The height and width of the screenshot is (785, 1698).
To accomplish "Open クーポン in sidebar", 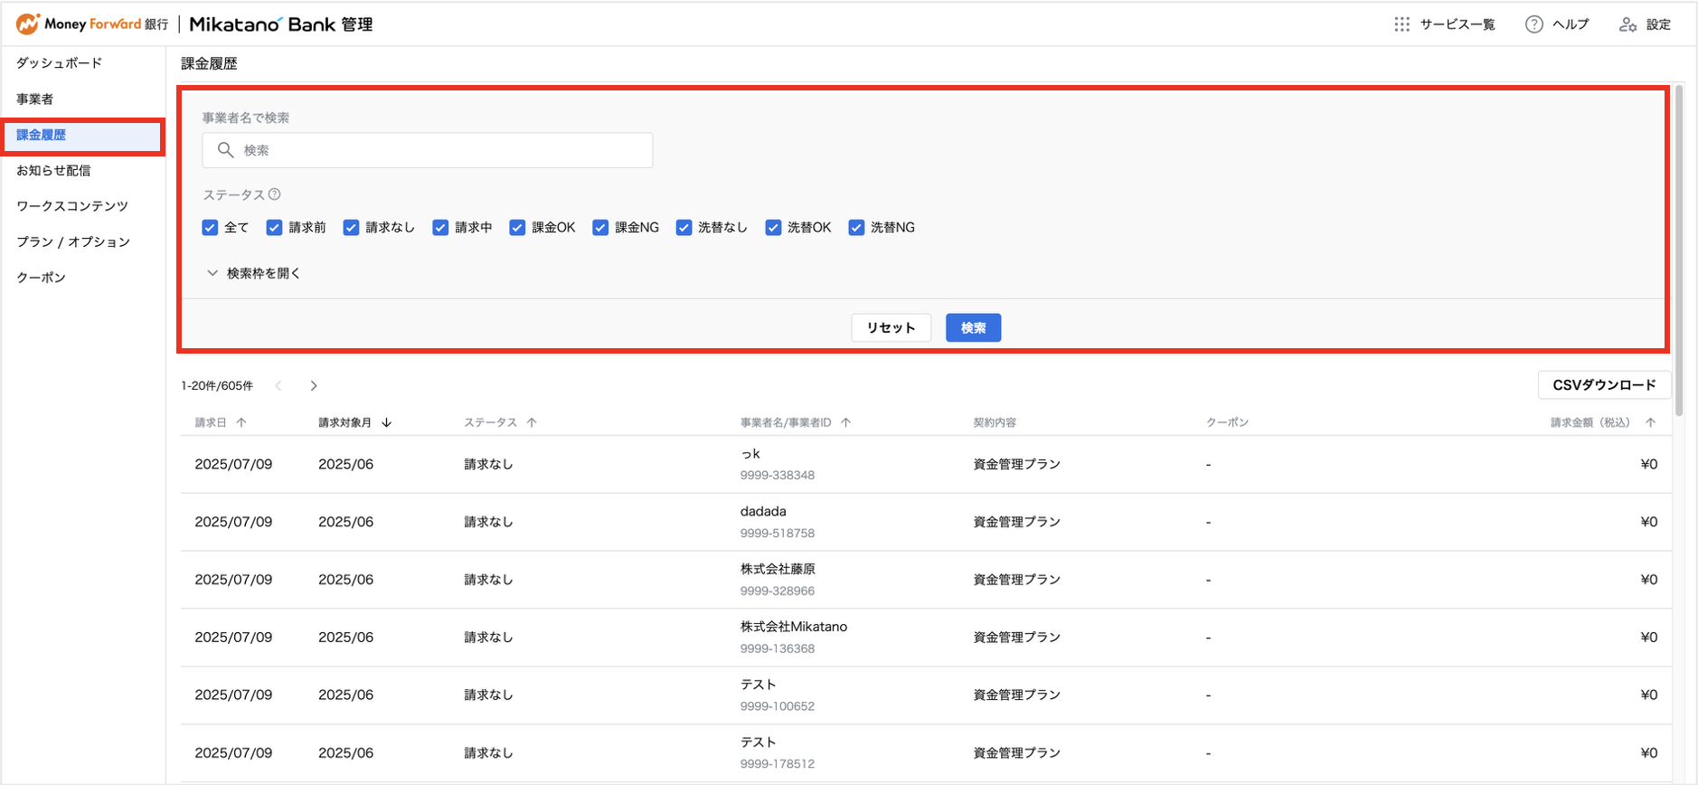I will click(42, 278).
